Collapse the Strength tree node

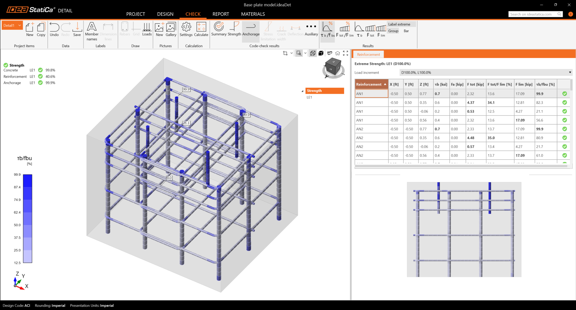302,91
